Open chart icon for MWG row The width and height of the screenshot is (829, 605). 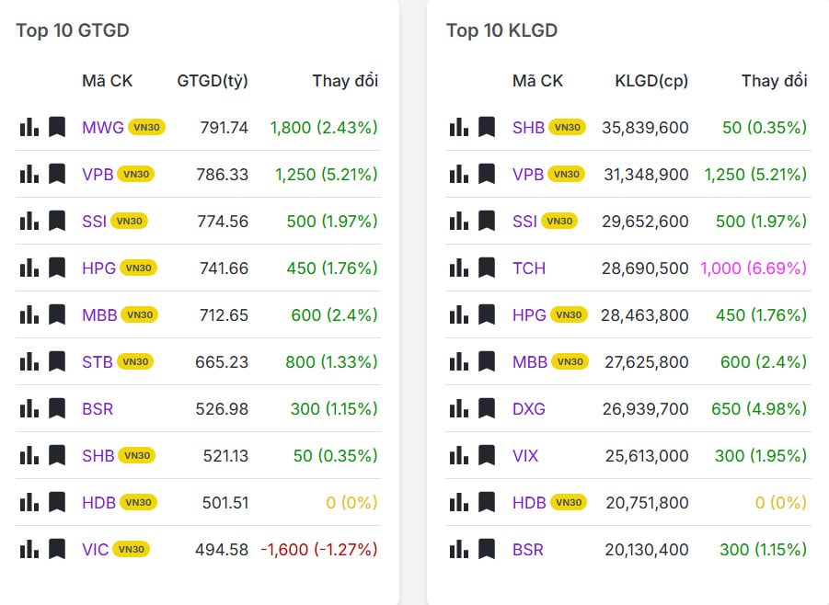pyautogui.click(x=29, y=127)
